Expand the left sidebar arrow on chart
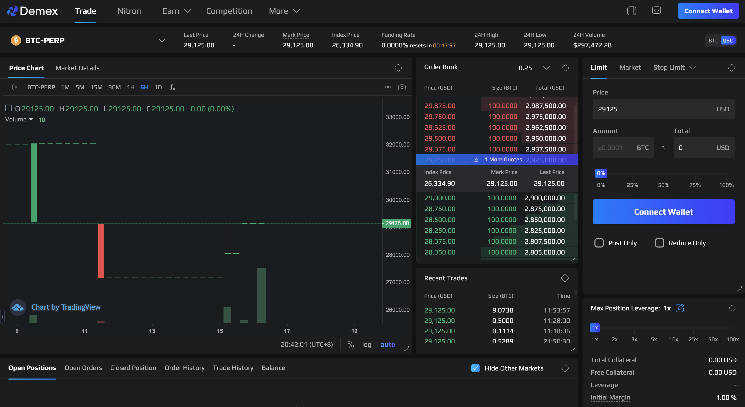 click(2, 316)
